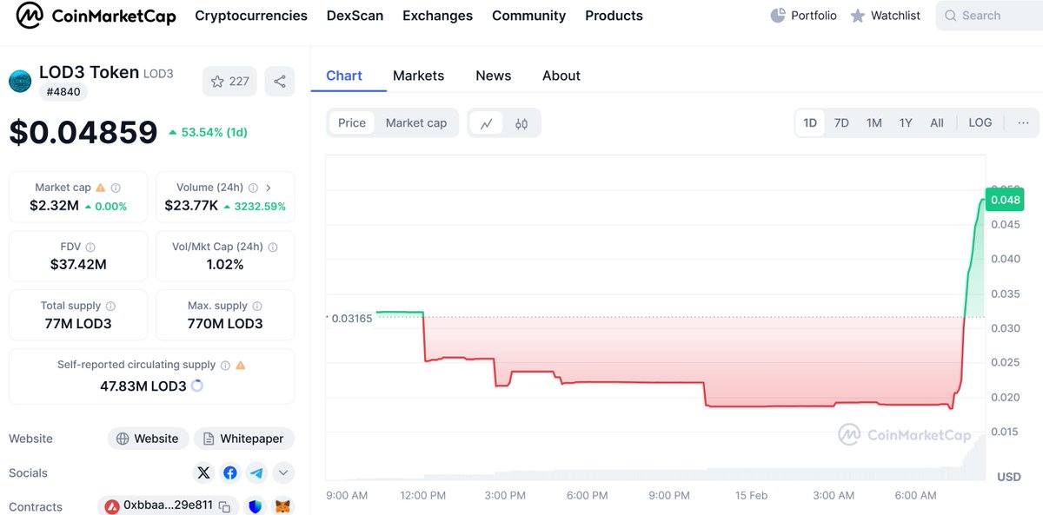Set chart range to All
The height and width of the screenshot is (515, 1043).
(x=937, y=123)
